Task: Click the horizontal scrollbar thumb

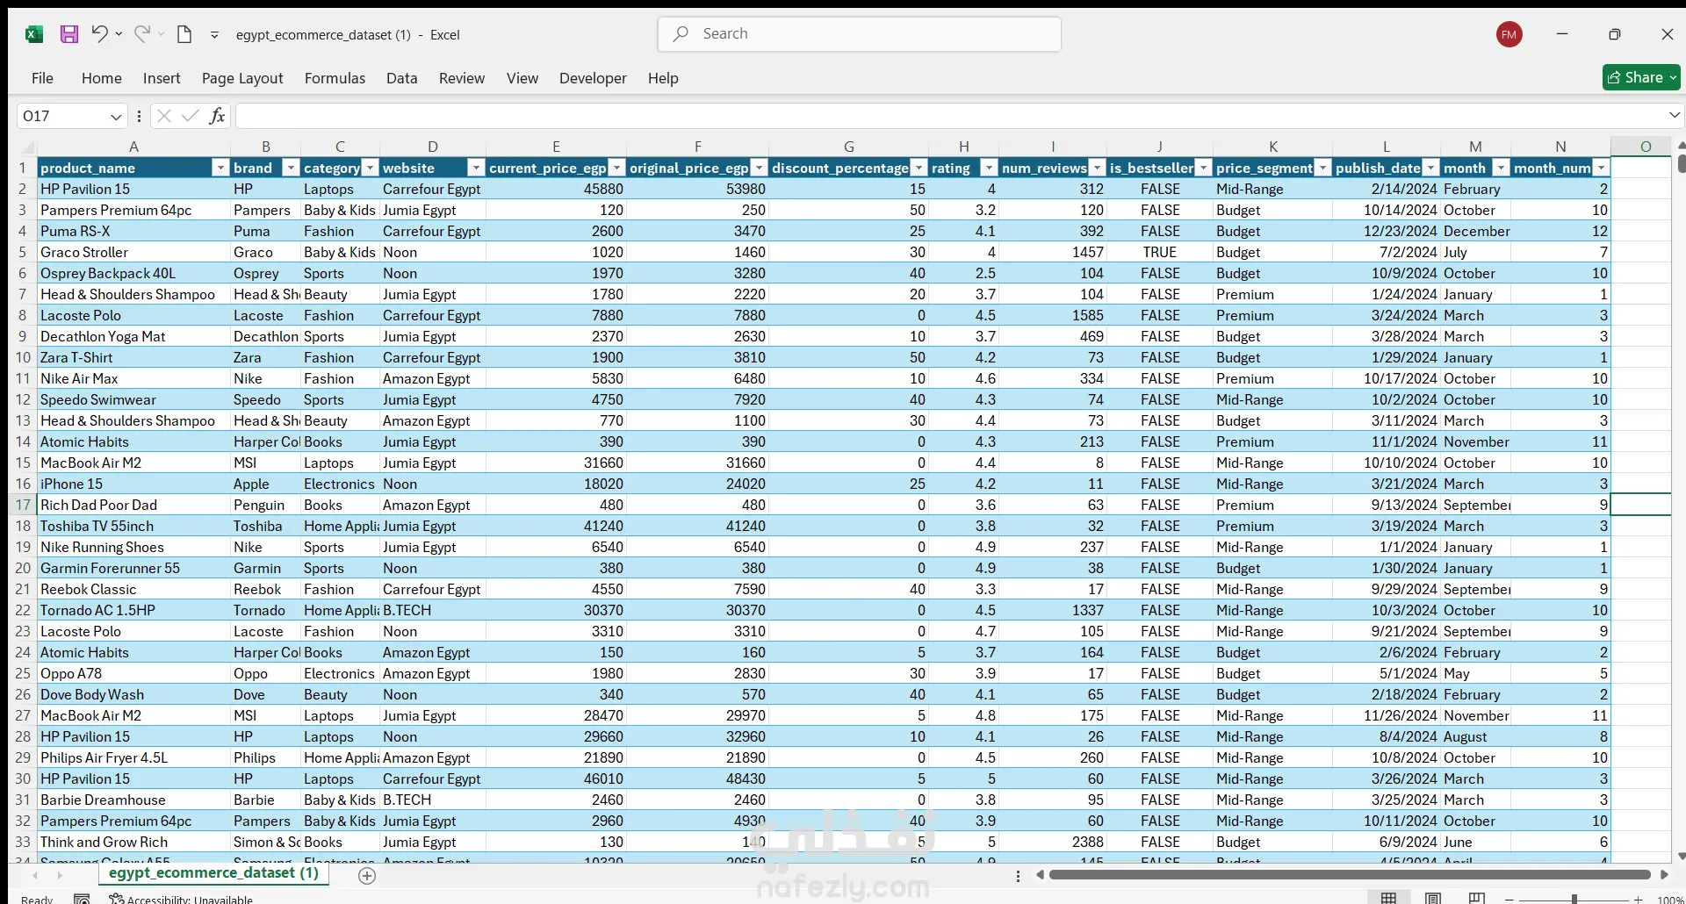Action: [x=1350, y=874]
